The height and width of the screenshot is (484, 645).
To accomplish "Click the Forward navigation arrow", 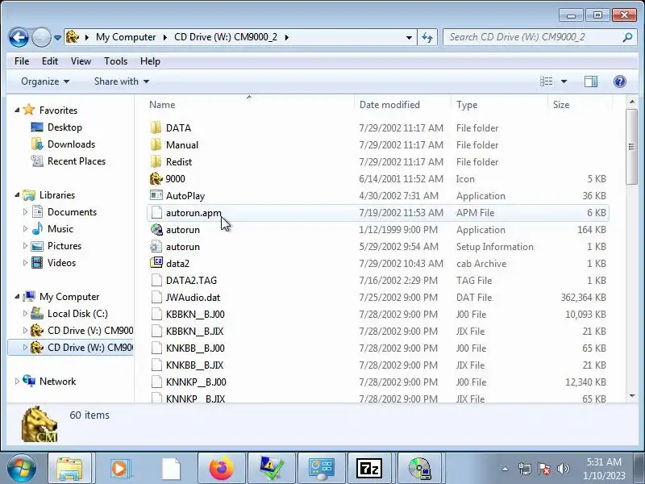I will [x=41, y=37].
